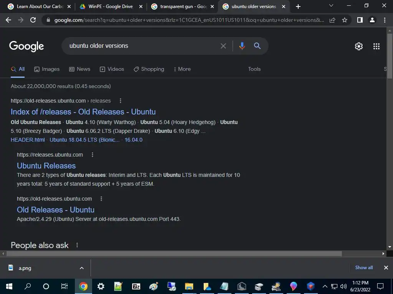This screenshot has width=393, height=294.
Task: Open Windows Start menu
Action: pos(9,286)
